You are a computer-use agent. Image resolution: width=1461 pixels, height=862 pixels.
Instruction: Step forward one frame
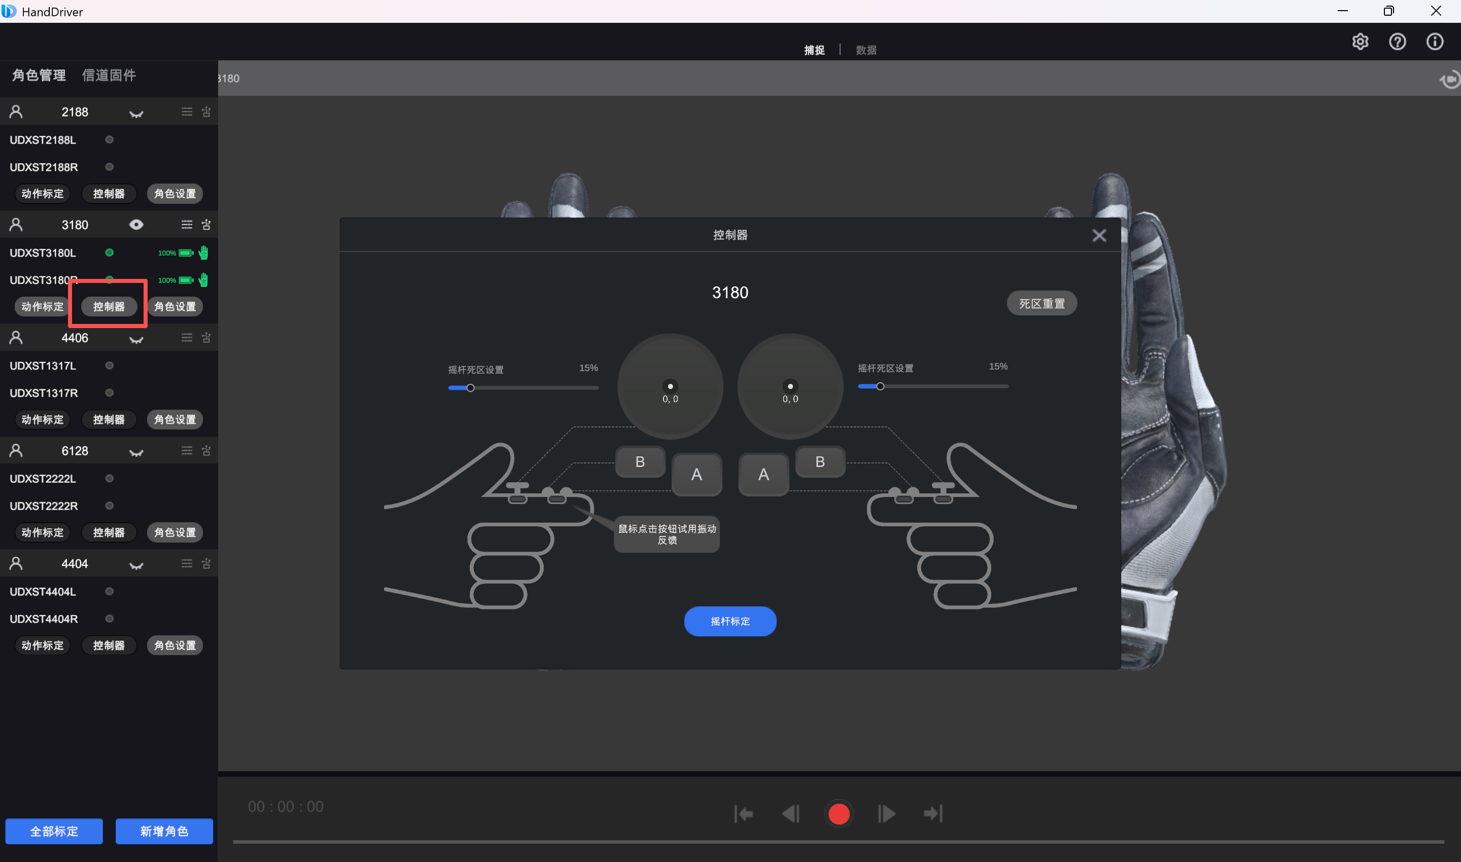886,814
